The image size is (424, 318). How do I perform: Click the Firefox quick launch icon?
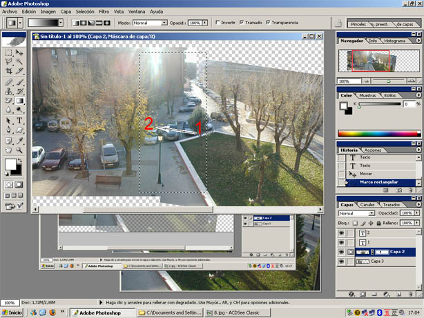click(x=52, y=312)
